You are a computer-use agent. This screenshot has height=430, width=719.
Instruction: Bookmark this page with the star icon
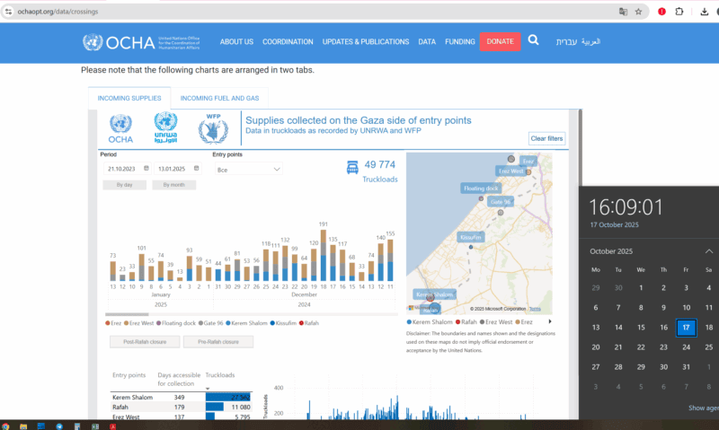[638, 12]
